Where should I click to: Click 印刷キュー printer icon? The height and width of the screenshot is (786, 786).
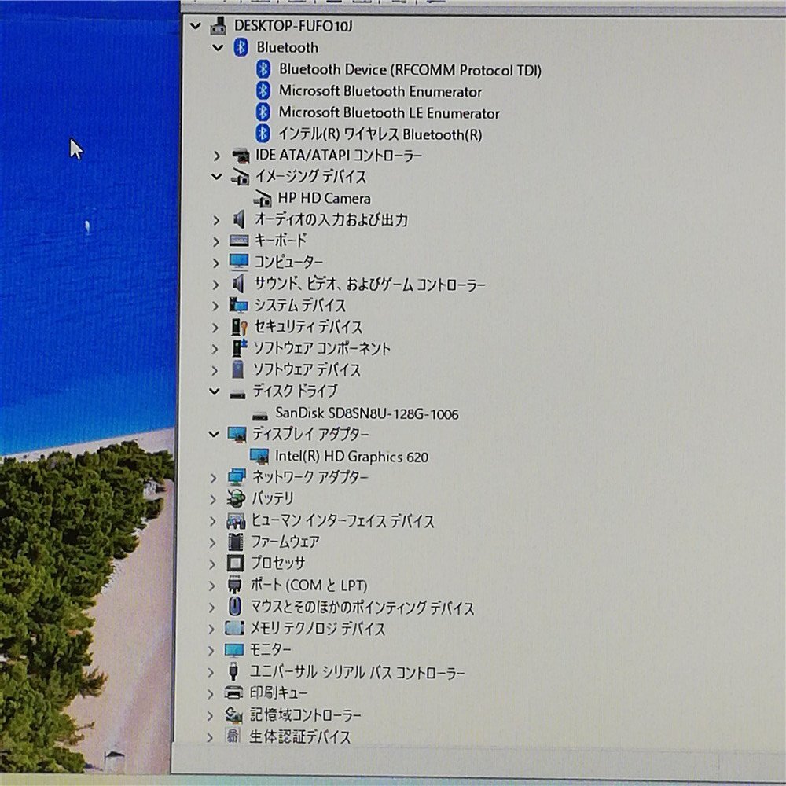coord(233,693)
